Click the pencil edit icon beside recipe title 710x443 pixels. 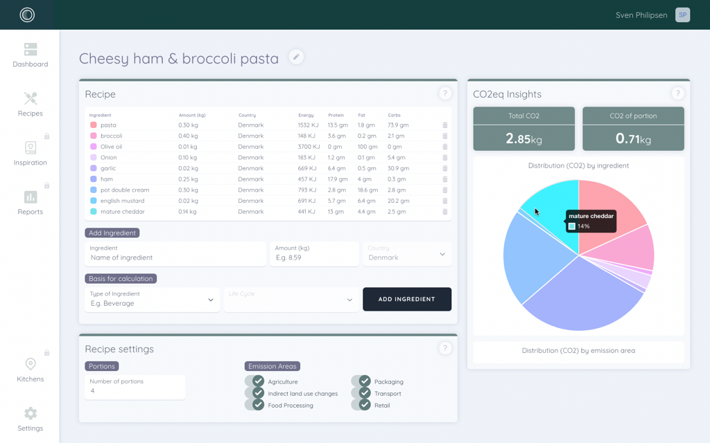click(x=296, y=57)
